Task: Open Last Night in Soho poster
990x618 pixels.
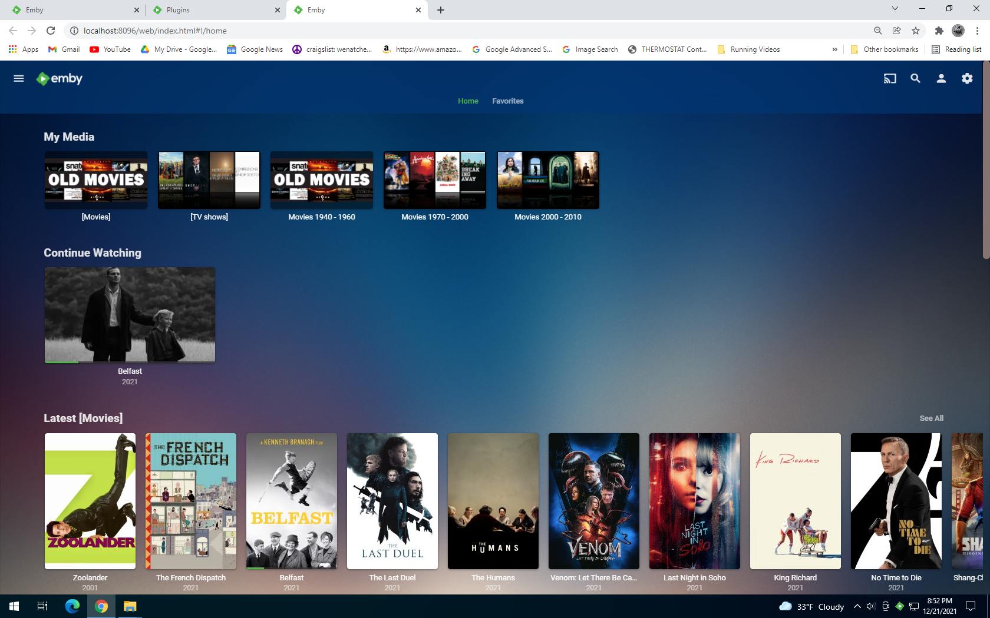Action: point(695,501)
